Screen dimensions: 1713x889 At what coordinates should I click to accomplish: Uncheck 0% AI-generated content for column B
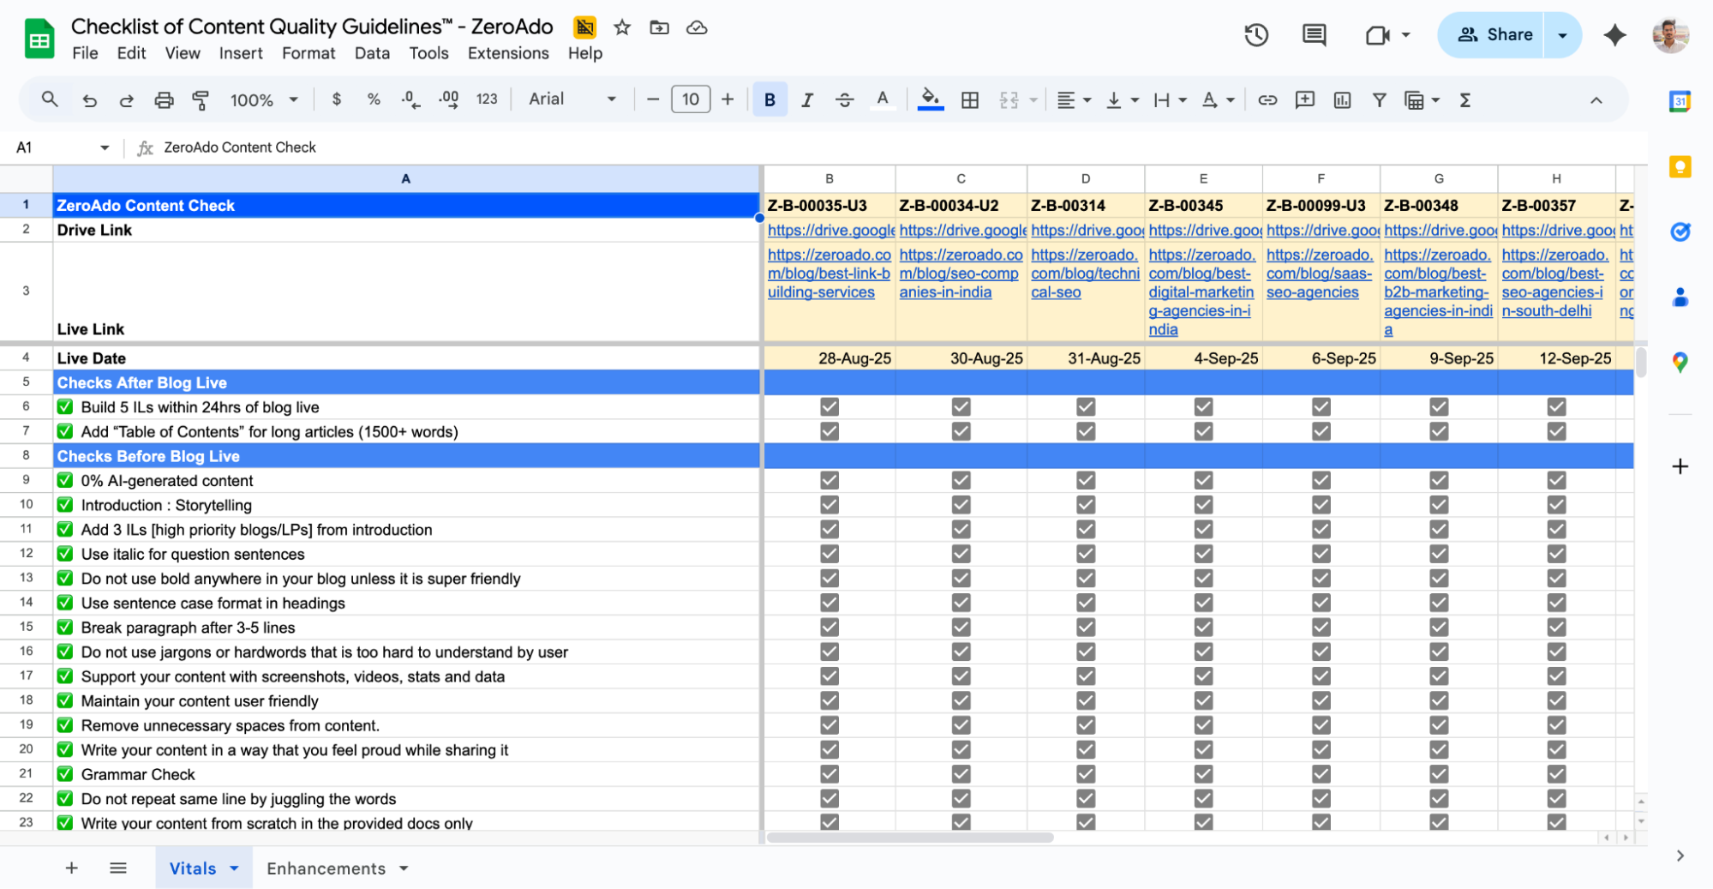click(829, 480)
